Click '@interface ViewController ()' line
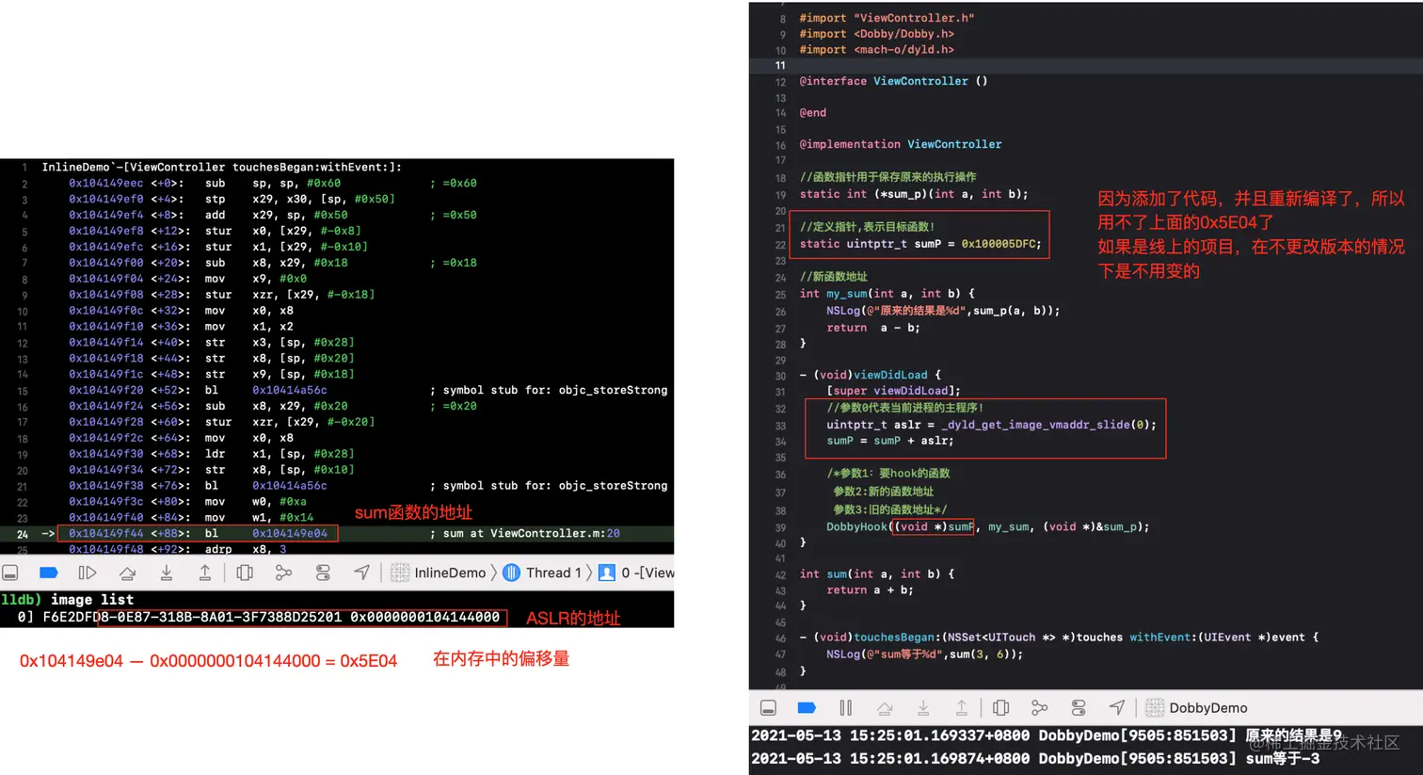This screenshot has width=1423, height=775. 893,81
